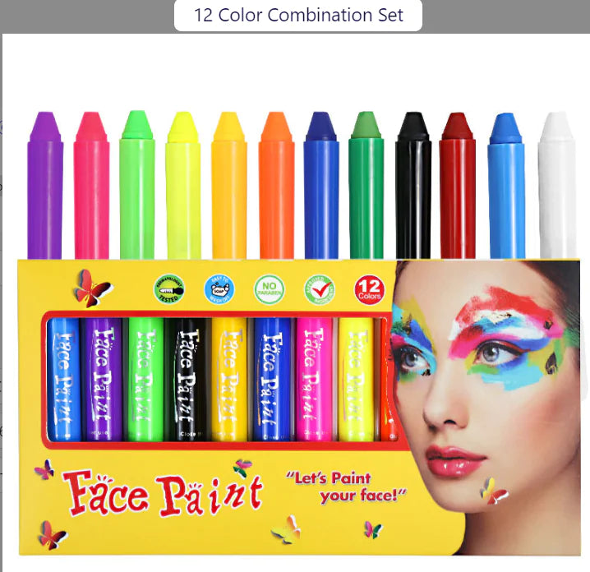Click the red checkmark approved badge
590x572 pixels.
point(319,289)
